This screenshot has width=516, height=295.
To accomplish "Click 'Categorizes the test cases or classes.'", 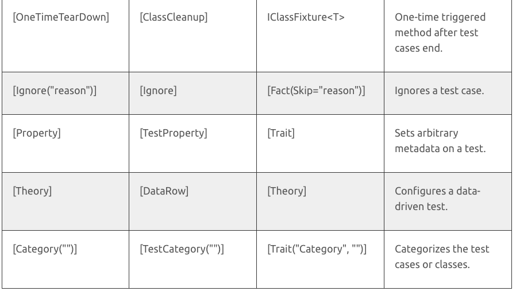I will point(442,257).
